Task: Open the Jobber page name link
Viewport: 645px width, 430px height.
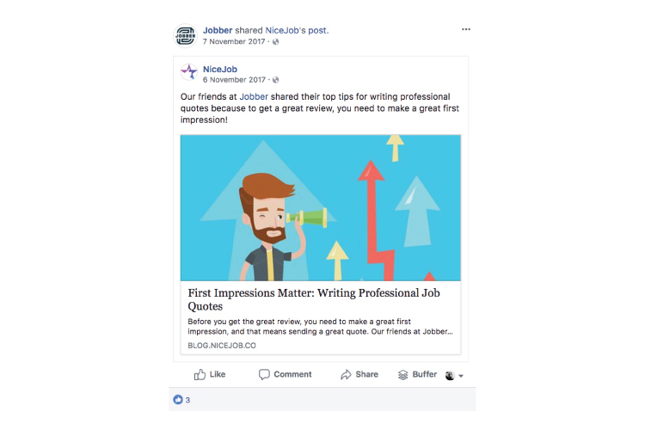Action: click(x=218, y=30)
